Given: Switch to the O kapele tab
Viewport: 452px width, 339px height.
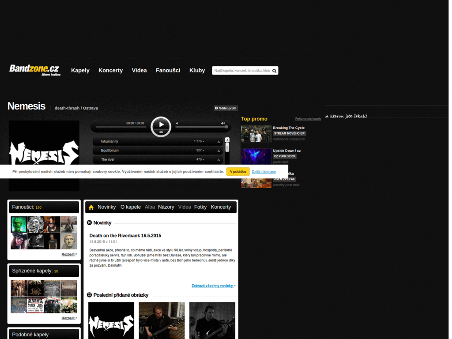Looking at the screenshot, I should (x=131, y=207).
